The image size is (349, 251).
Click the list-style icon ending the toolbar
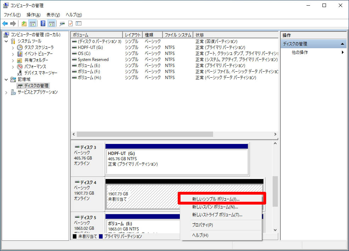pos(79,23)
